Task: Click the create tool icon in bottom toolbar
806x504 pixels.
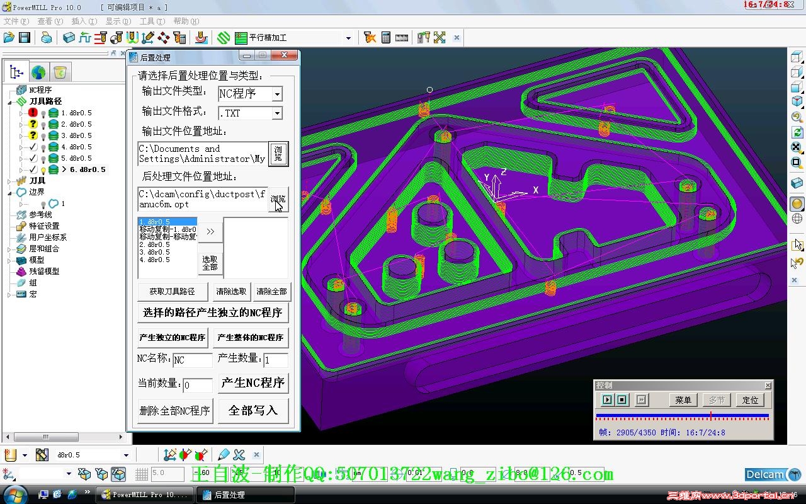Action: (10, 455)
